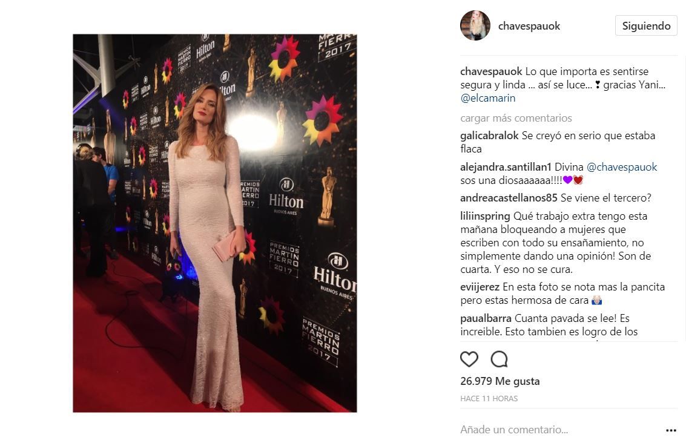Open chavespauok profile avatar
Screen dimensions: 686x446
[475, 25]
